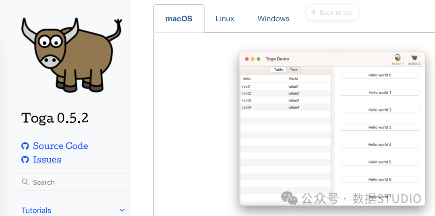Select the root2 table row
The width and height of the screenshot is (435, 216).
[286, 93]
